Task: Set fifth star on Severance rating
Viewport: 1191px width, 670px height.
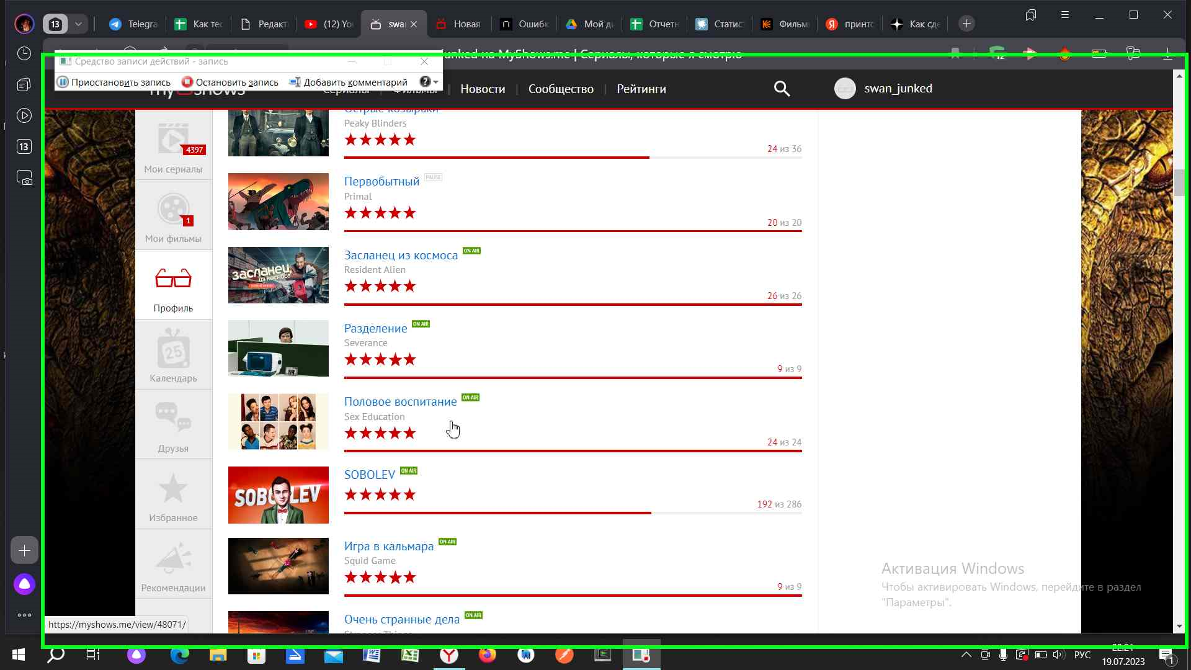Action: coord(409,359)
